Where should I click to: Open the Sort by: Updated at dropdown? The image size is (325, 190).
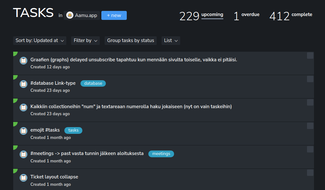click(40, 40)
